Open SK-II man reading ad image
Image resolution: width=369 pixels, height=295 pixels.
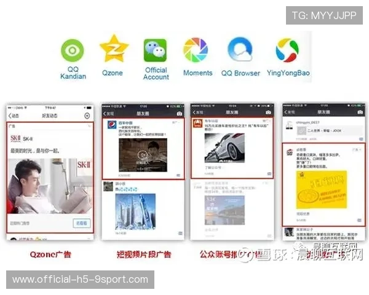[x=50, y=186]
